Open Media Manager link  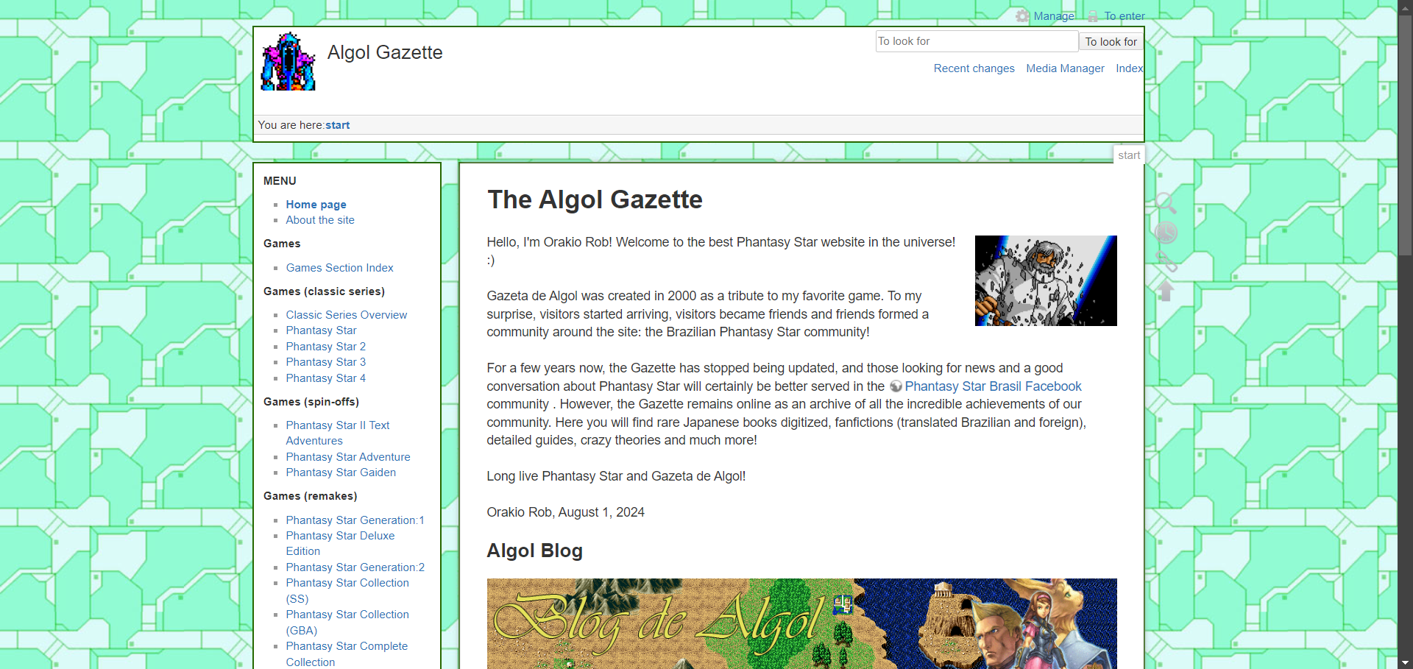[x=1065, y=68]
